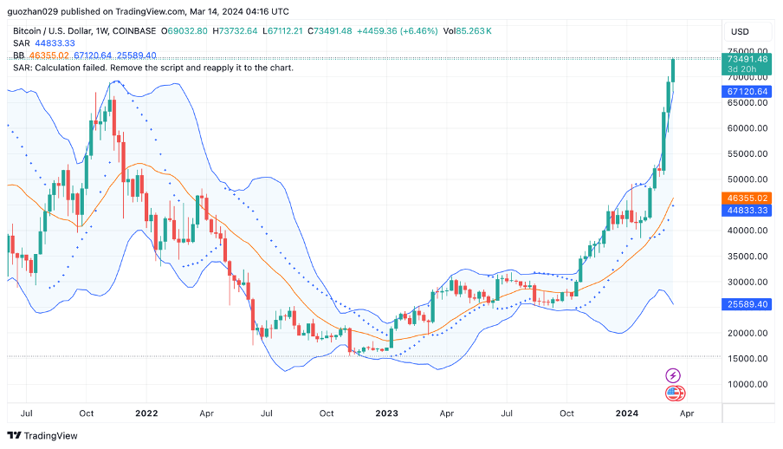The width and height of the screenshot is (783, 449).
Task: Click the purple lightning bolt event icon
Action: (x=673, y=375)
